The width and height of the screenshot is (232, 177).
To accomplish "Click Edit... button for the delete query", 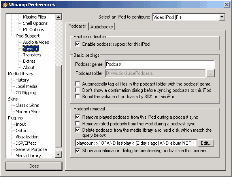I will tap(206, 143).
